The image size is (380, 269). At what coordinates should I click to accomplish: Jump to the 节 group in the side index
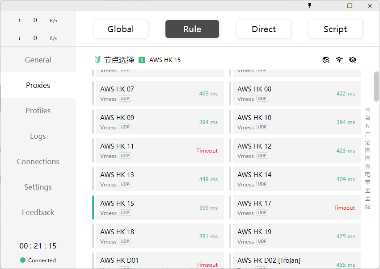(367, 110)
